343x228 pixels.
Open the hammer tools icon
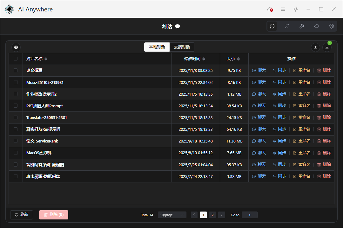(x=302, y=26)
